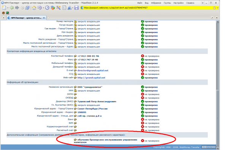Click the postal index 198095
Image resolution: width=228 pixels, height=150 pixels.
click(82, 112)
